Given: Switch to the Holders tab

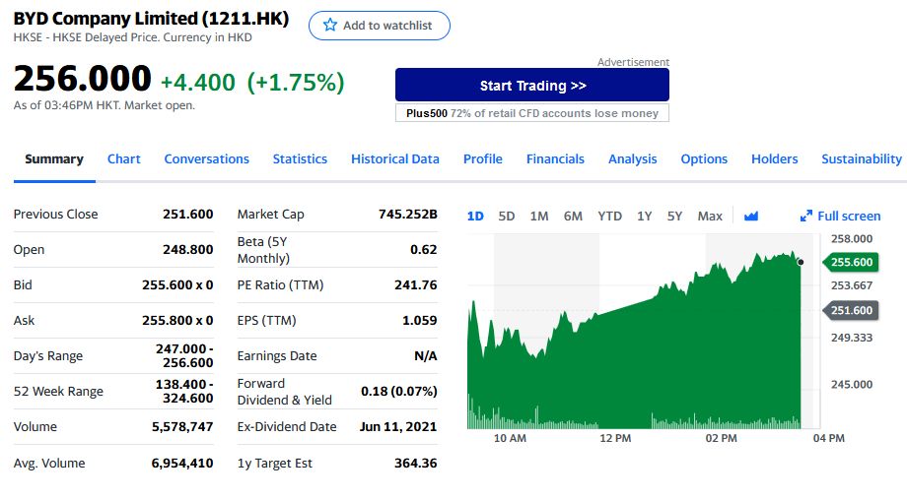Looking at the screenshot, I should [775, 158].
